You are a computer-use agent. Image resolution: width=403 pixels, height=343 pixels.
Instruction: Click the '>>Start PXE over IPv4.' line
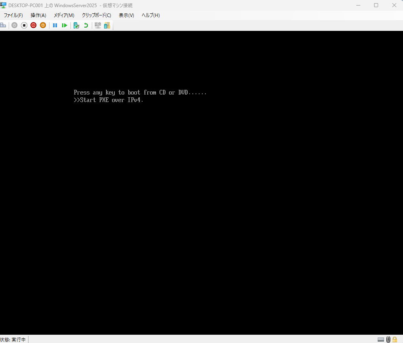[108, 100]
